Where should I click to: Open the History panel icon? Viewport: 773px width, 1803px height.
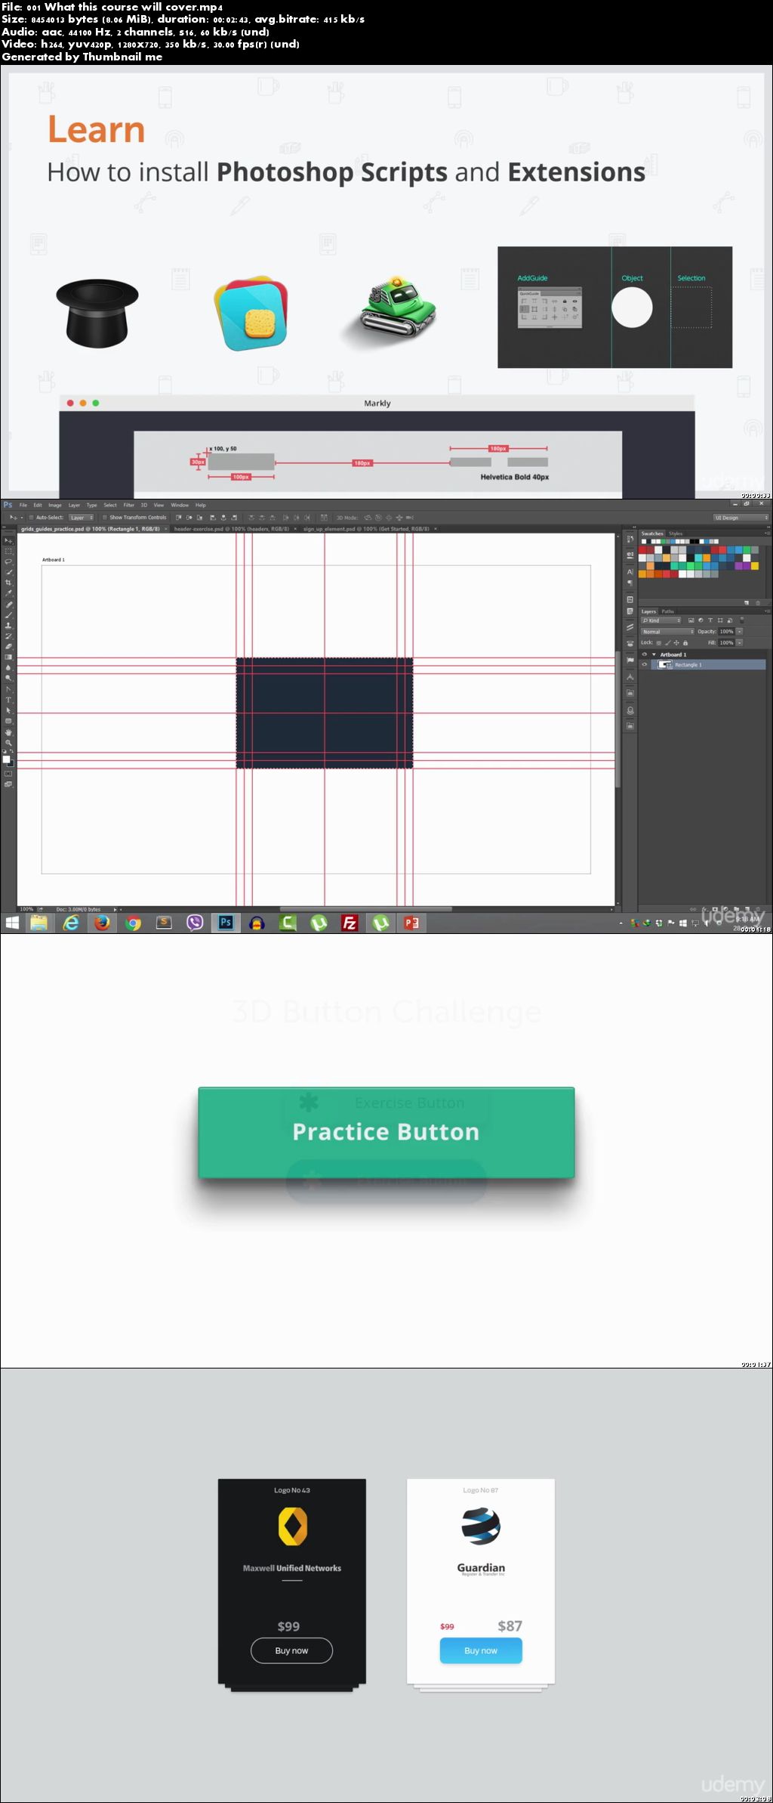pos(630,540)
